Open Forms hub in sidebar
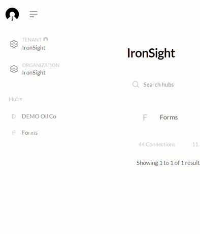Screen dimensions: 200x234 30,133
